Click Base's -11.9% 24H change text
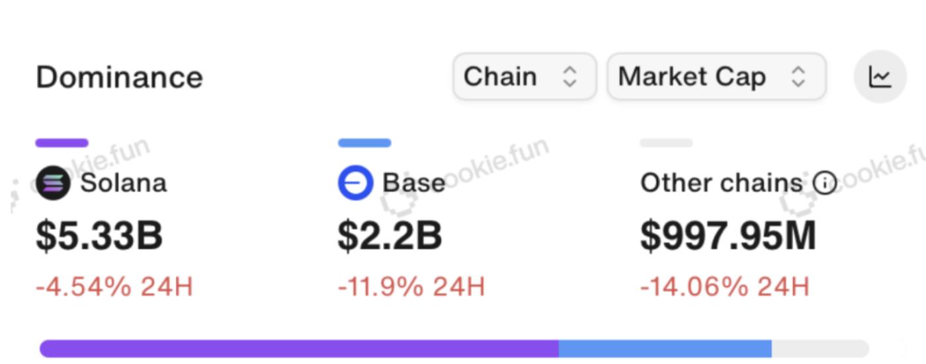 (x=411, y=287)
